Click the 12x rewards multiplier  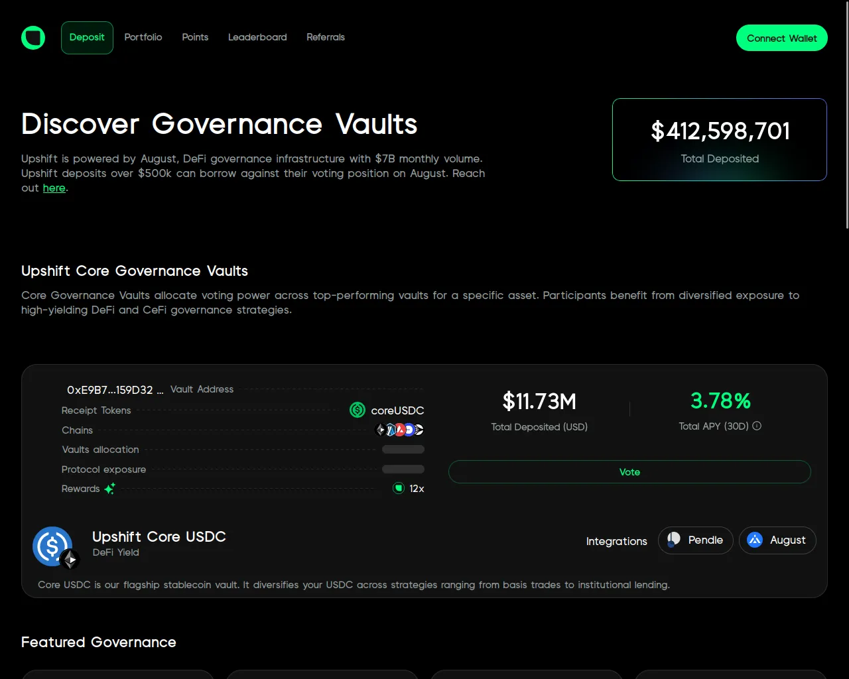pyautogui.click(x=417, y=489)
